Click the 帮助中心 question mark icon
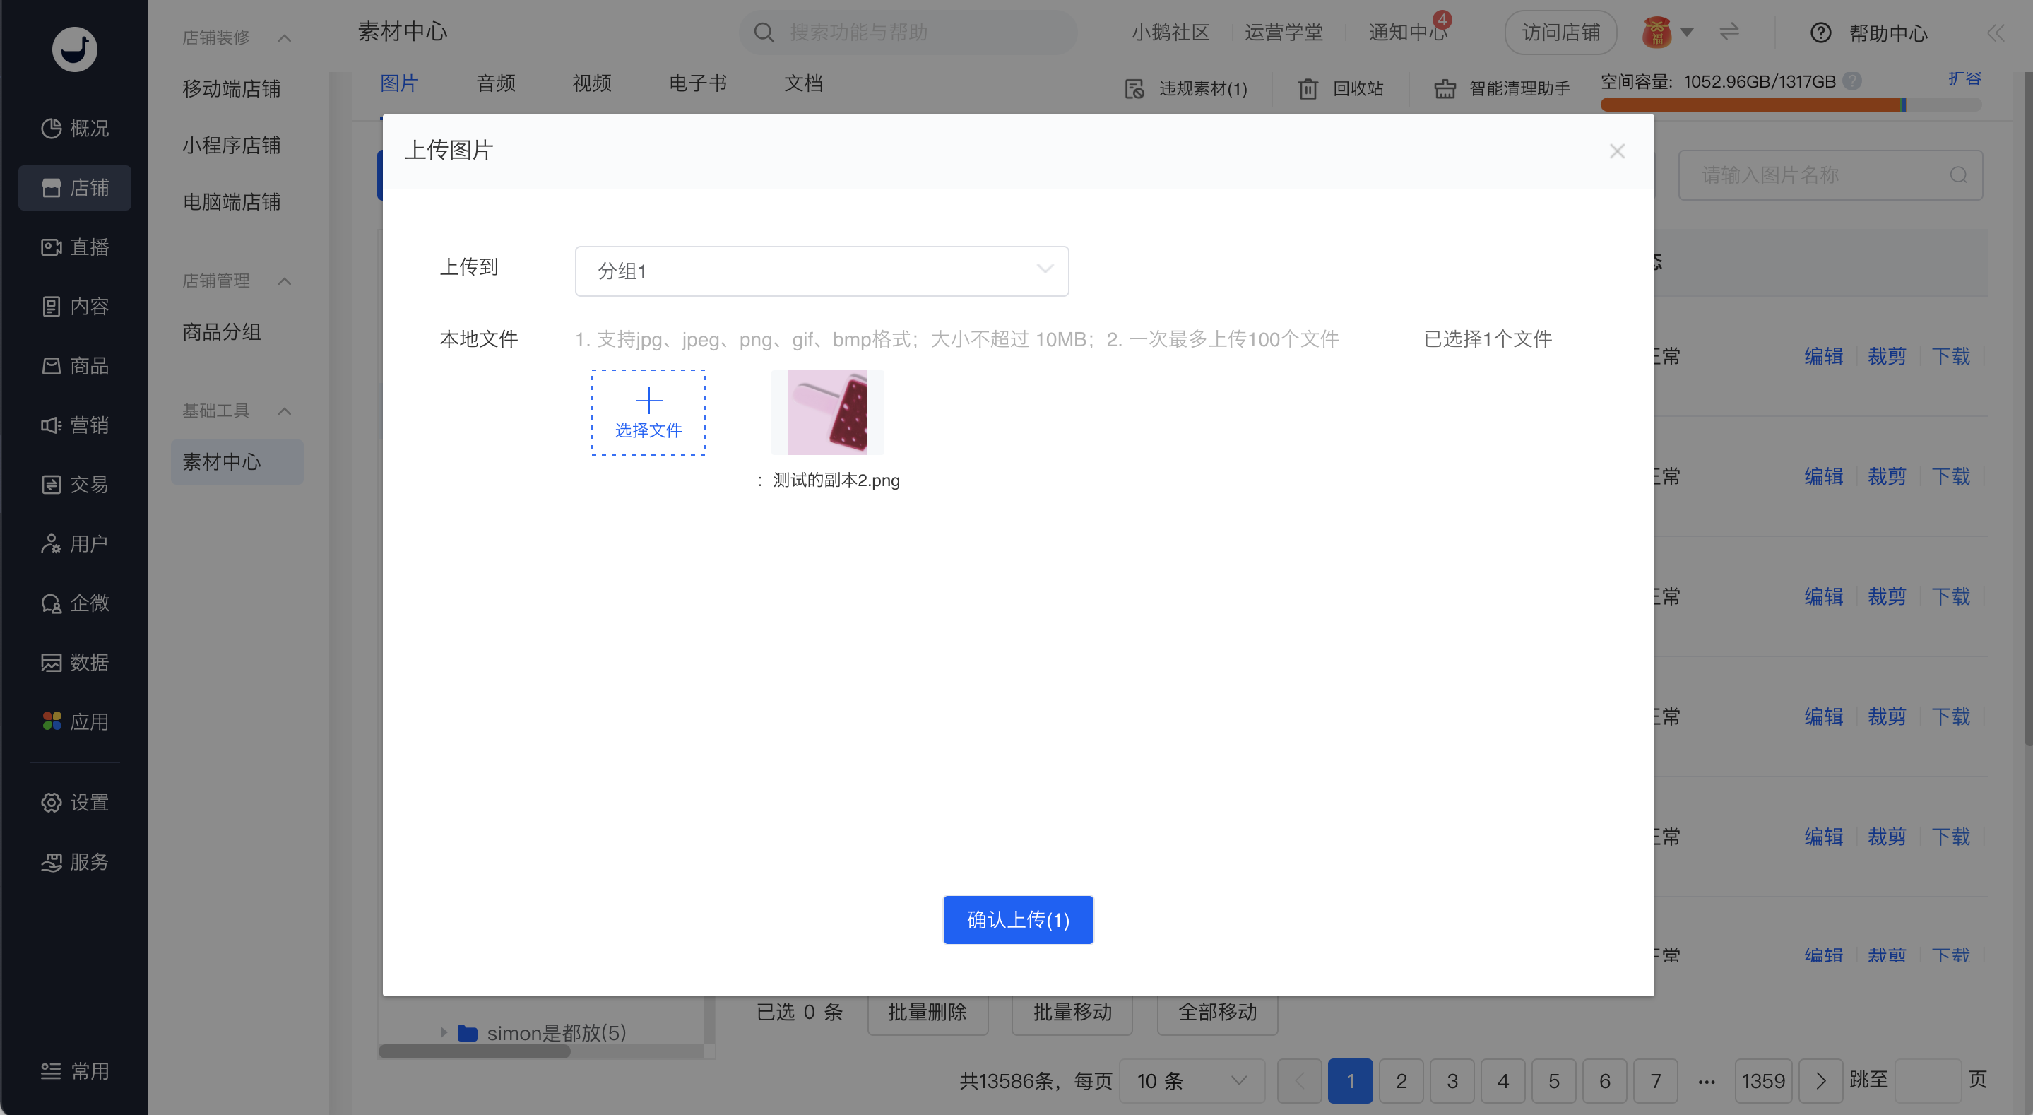 point(1820,33)
